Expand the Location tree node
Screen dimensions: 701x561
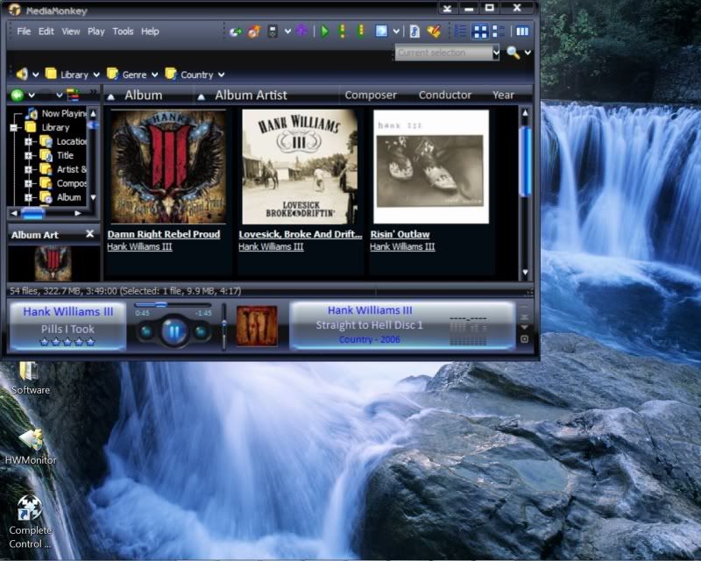[x=28, y=142]
